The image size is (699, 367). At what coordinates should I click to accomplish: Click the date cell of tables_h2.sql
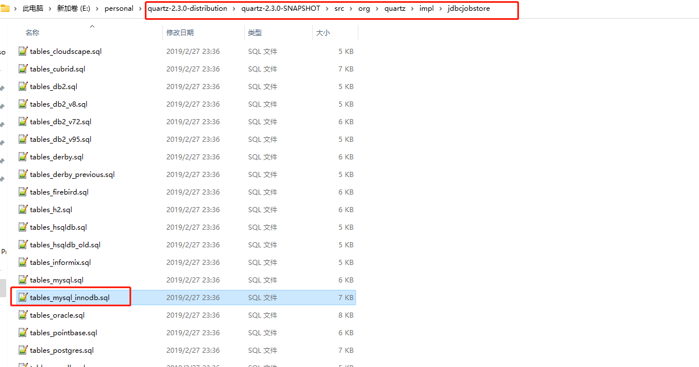[x=193, y=209]
